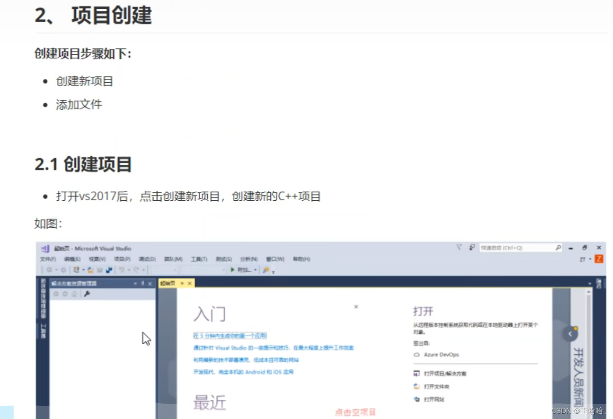Click the open project/solution icon
613x419 pixels.
point(417,374)
